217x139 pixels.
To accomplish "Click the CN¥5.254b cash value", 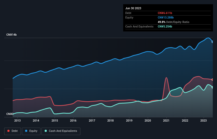I will [x=165, y=26].
